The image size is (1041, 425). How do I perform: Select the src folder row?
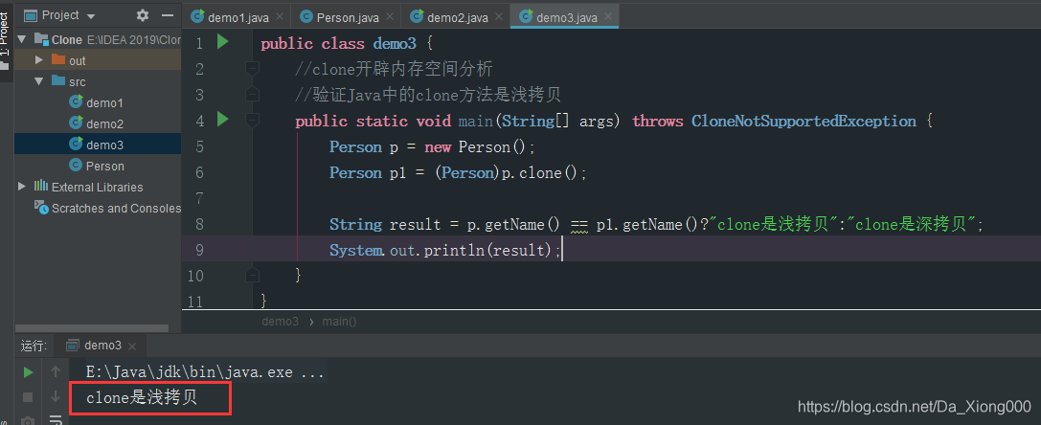click(x=97, y=81)
